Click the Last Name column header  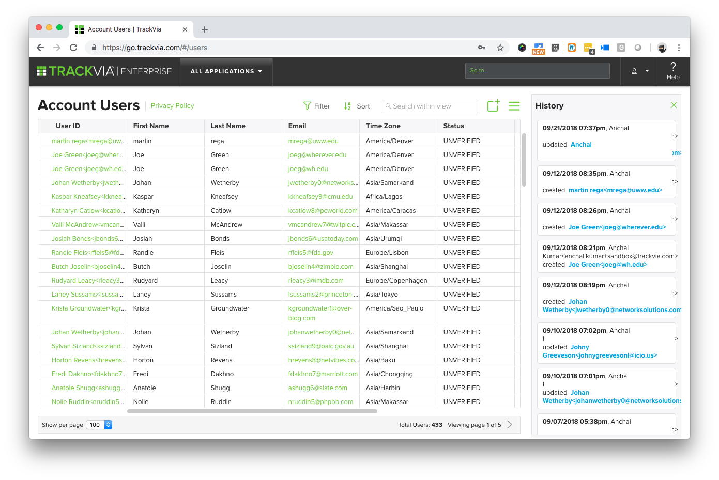pyautogui.click(x=228, y=126)
